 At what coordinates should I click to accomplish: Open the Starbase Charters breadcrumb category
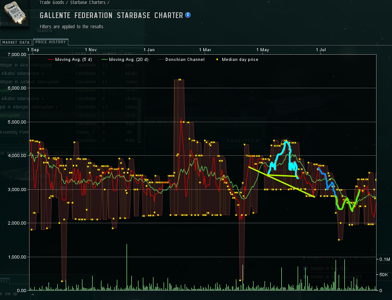pos(88,3)
